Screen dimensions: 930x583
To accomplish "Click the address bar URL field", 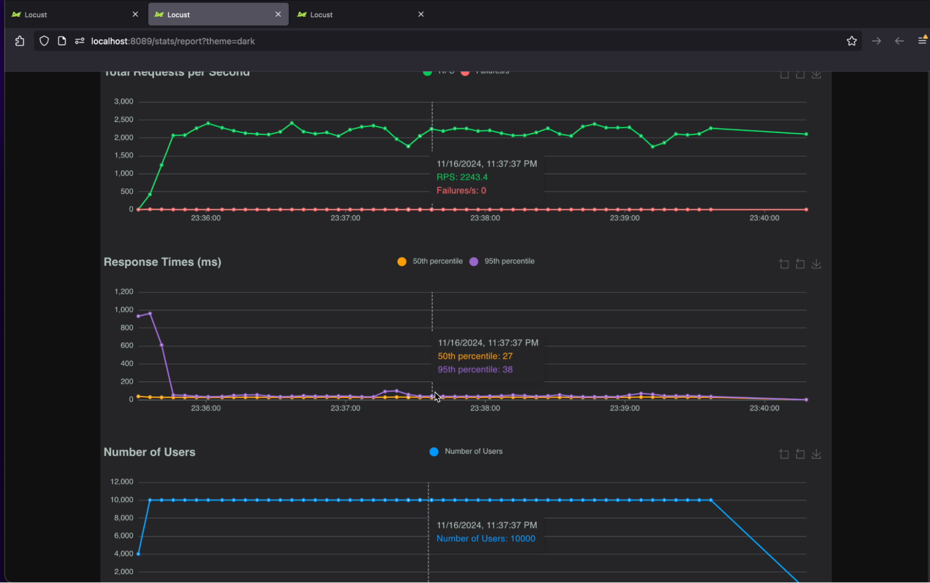I will [447, 41].
